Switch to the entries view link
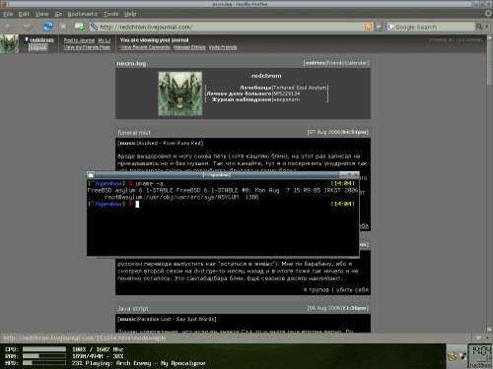This screenshot has height=369, width=493. coord(316,63)
